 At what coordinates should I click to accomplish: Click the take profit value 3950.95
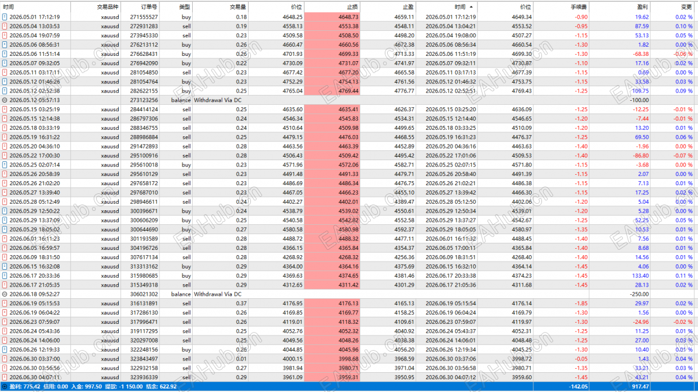click(x=404, y=377)
